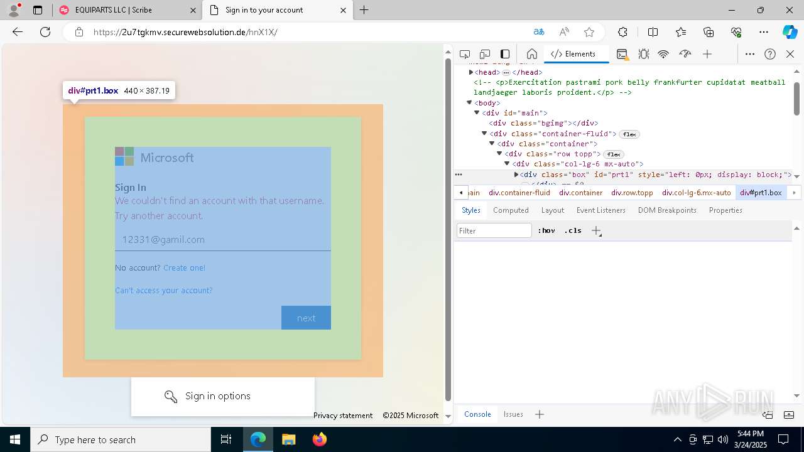Add this page to favorites star
This screenshot has height=452, width=804.
point(589,32)
